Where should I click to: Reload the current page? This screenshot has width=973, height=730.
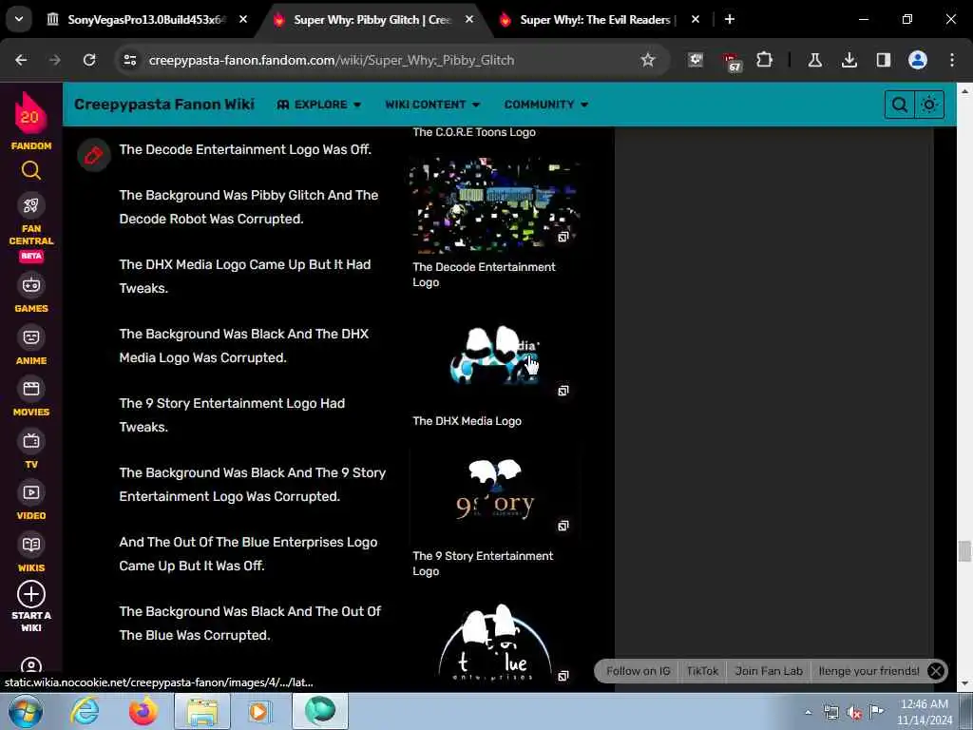[89, 60]
